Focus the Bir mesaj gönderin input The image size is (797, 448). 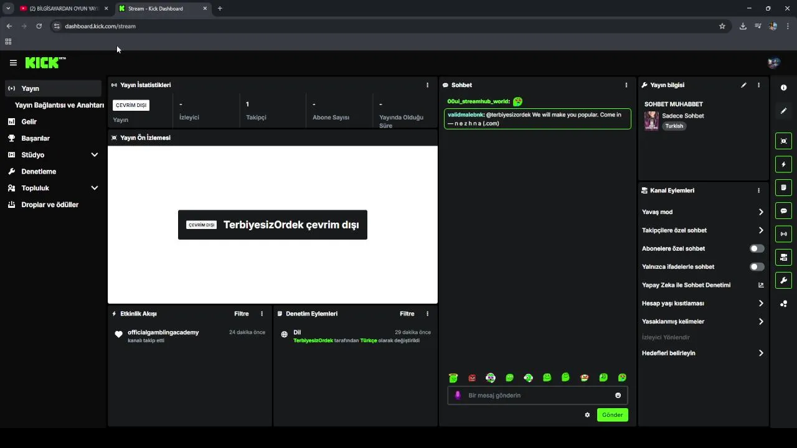537,395
